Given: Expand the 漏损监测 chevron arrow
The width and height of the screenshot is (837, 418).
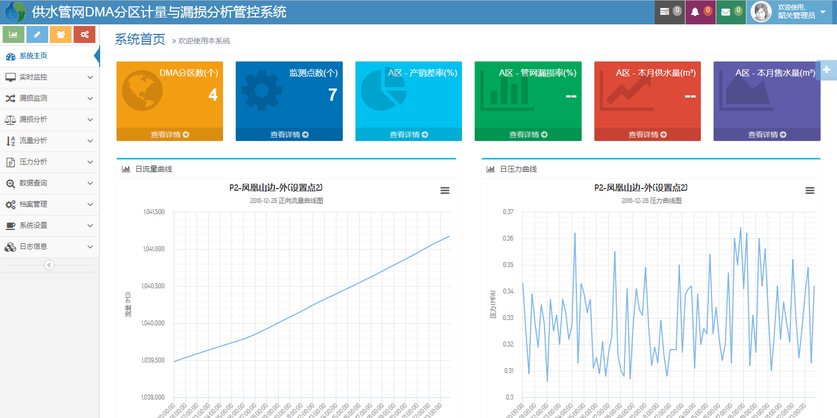Looking at the screenshot, I should pos(90,99).
